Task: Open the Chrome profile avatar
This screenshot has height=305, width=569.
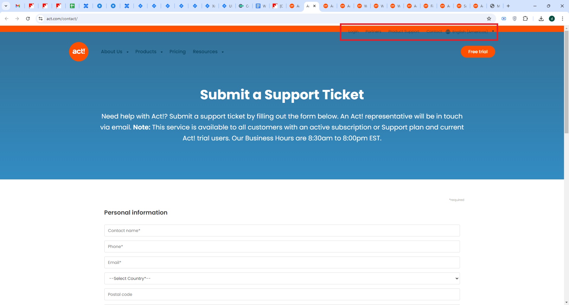Action: click(x=552, y=19)
